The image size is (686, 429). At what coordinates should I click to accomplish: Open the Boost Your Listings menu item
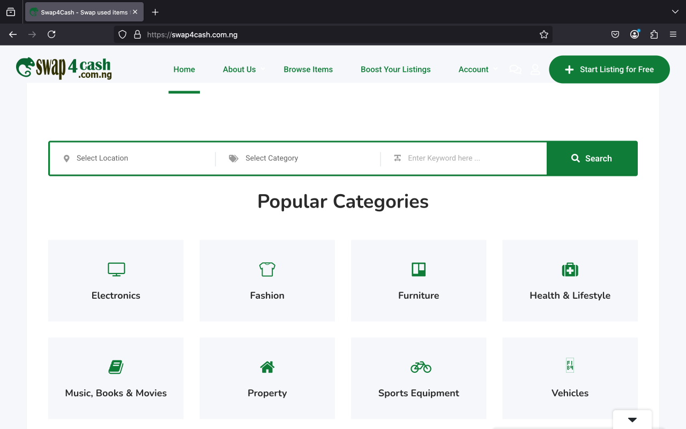tap(396, 70)
